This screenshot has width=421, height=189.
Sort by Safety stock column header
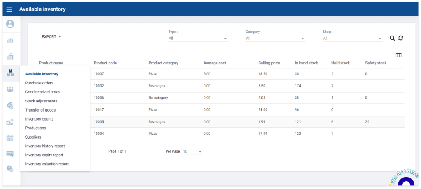(x=376, y=63)
